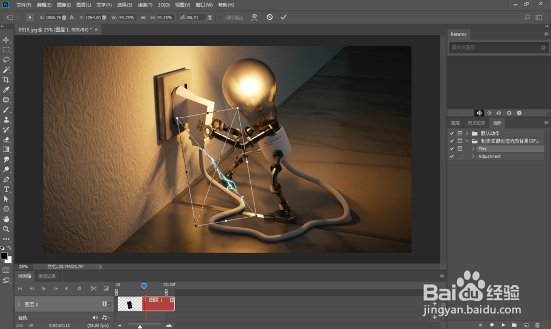Select the Move tool
551x329 pixels.
point(6,40)
